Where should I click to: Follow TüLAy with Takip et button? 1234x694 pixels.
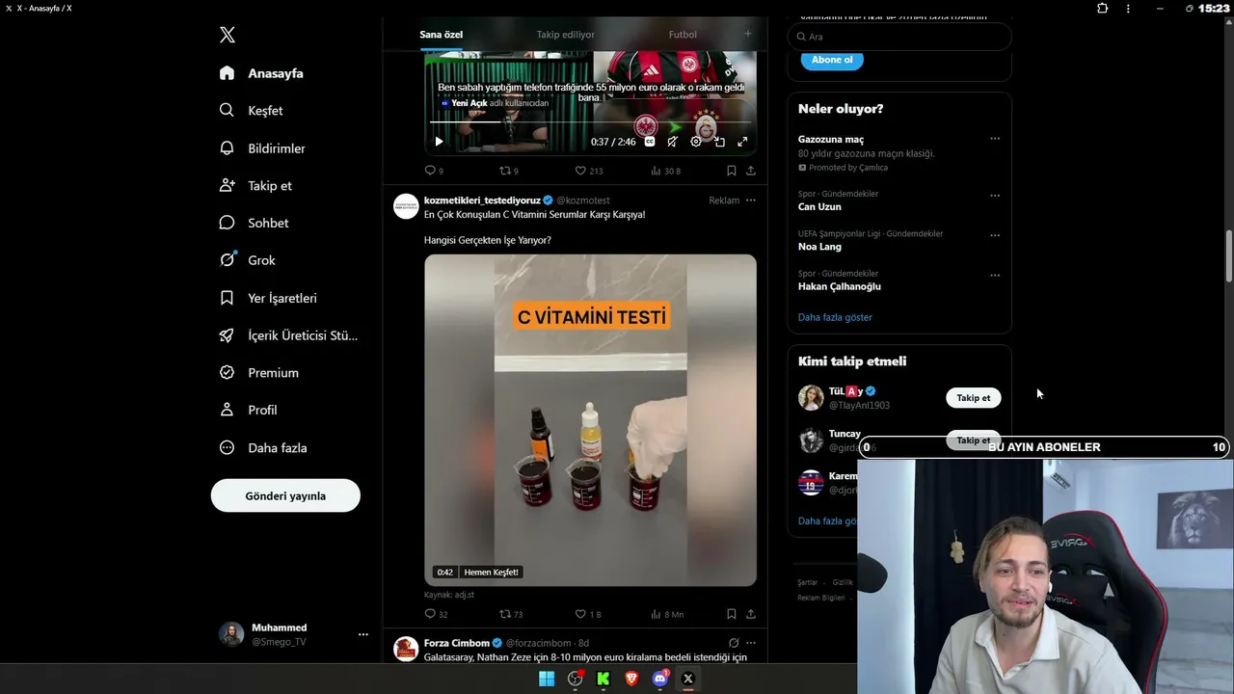pyautogui.click(x=974, y=398)
